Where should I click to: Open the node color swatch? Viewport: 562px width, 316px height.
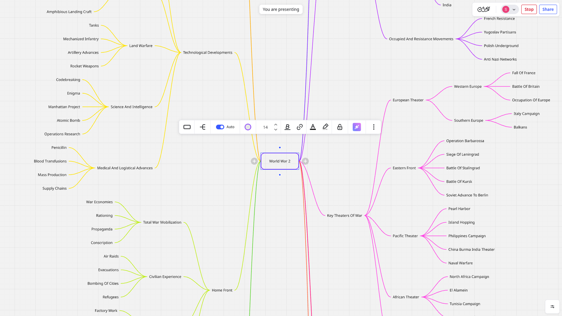coord(248,127)
